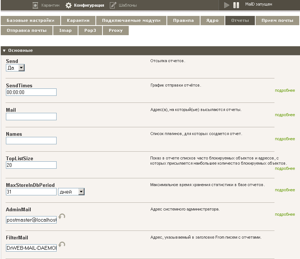Screen dimensions: 300x259
Task: Click подробнее link for AdminMail
Action: pyautogui.click(x=285, y=214)
